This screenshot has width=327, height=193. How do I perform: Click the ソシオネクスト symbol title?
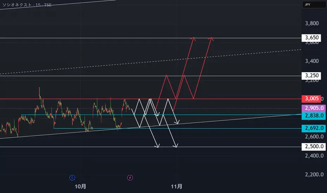17,5
